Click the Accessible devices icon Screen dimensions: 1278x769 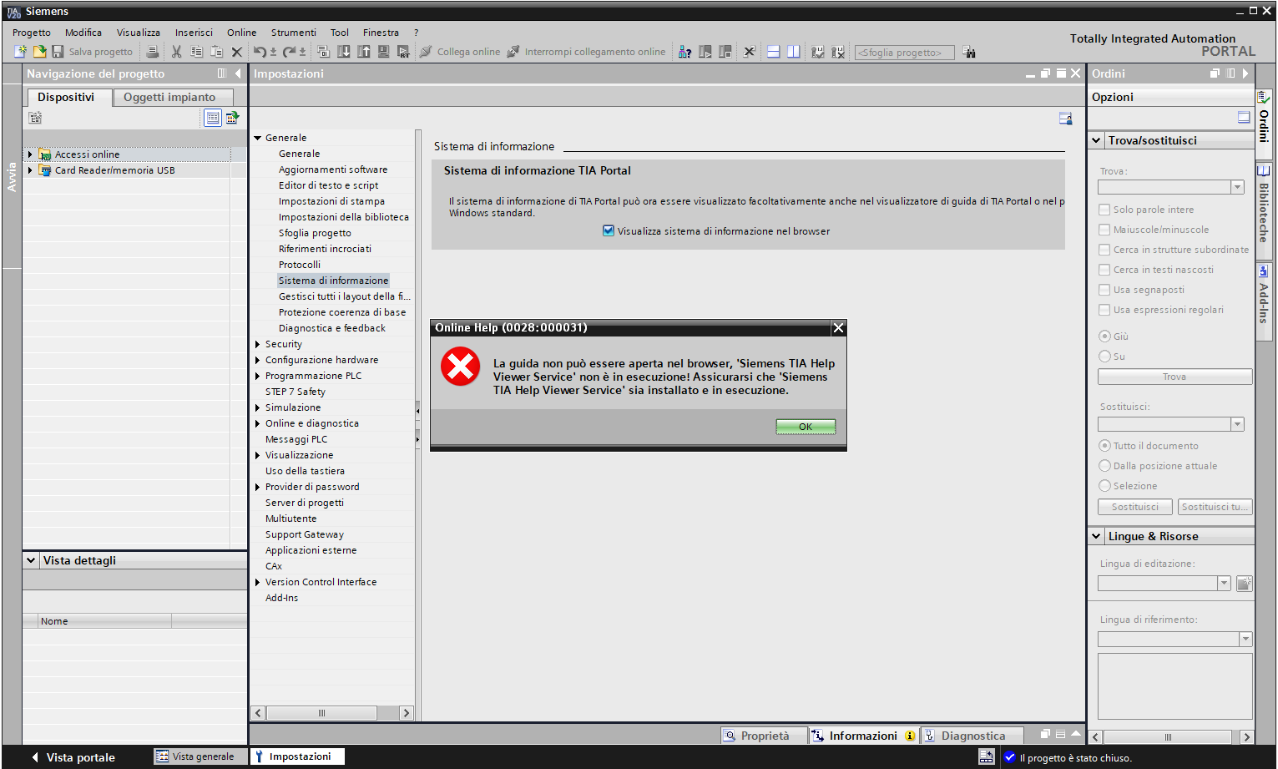coord(684,52)
